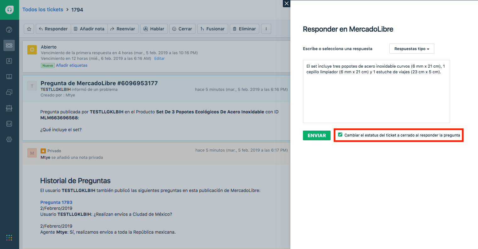Open the Respuestas tipo dropdown
478x249 pixels.
[412, 49]
